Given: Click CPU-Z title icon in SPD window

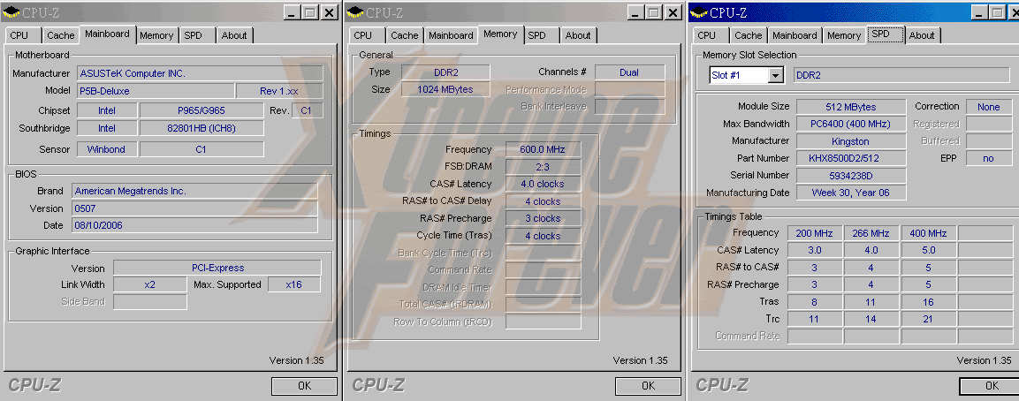Looking at the screenshot, I should pyautogui.click(x=698, y=12).
